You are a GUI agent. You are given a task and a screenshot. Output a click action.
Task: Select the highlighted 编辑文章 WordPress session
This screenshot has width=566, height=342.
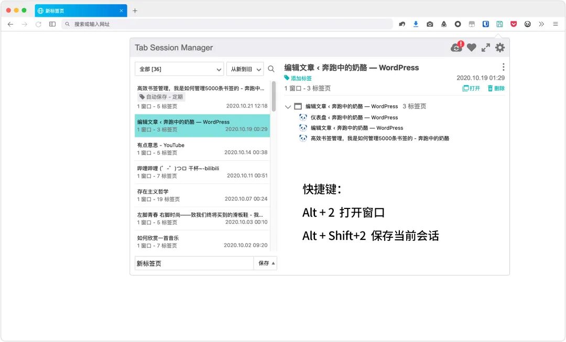pyautogui.click(x=202, y=126)
